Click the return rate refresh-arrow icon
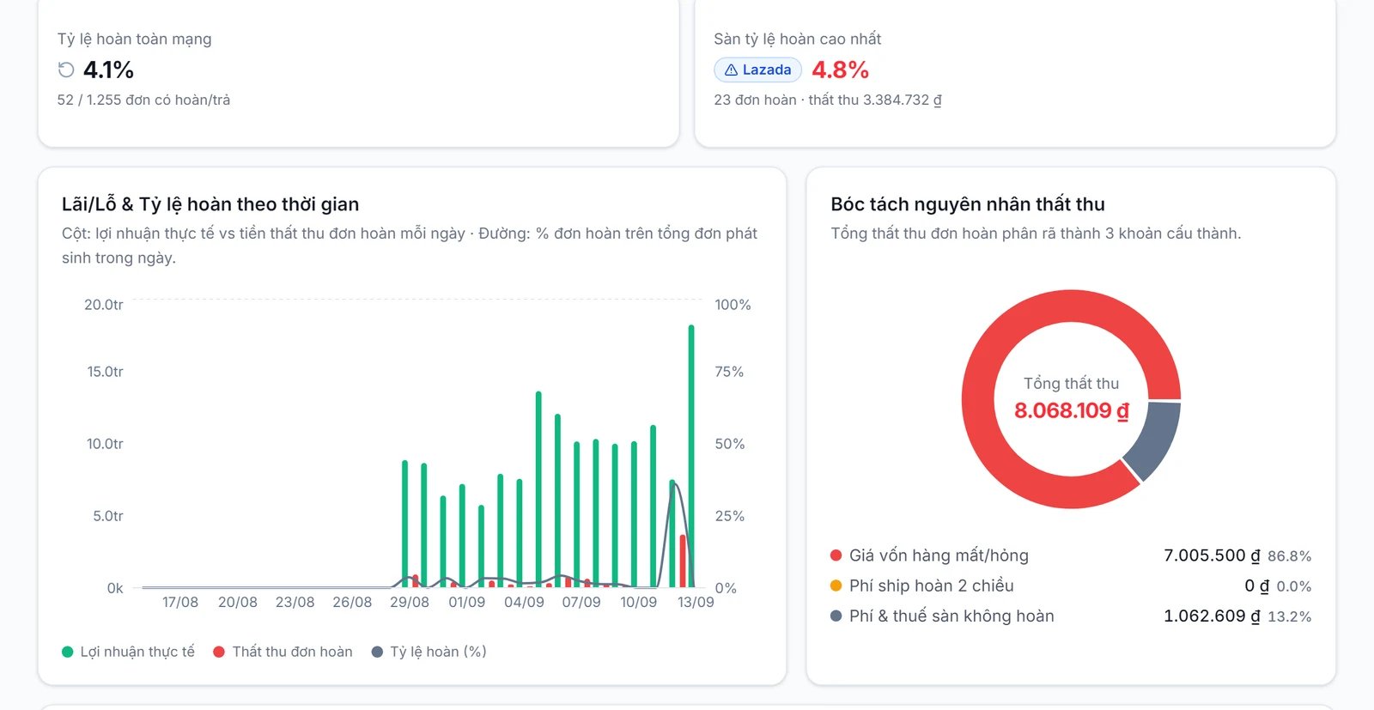Image resolution: width=1374 pixels, height=710 pixels. click(x=66, y=70)
